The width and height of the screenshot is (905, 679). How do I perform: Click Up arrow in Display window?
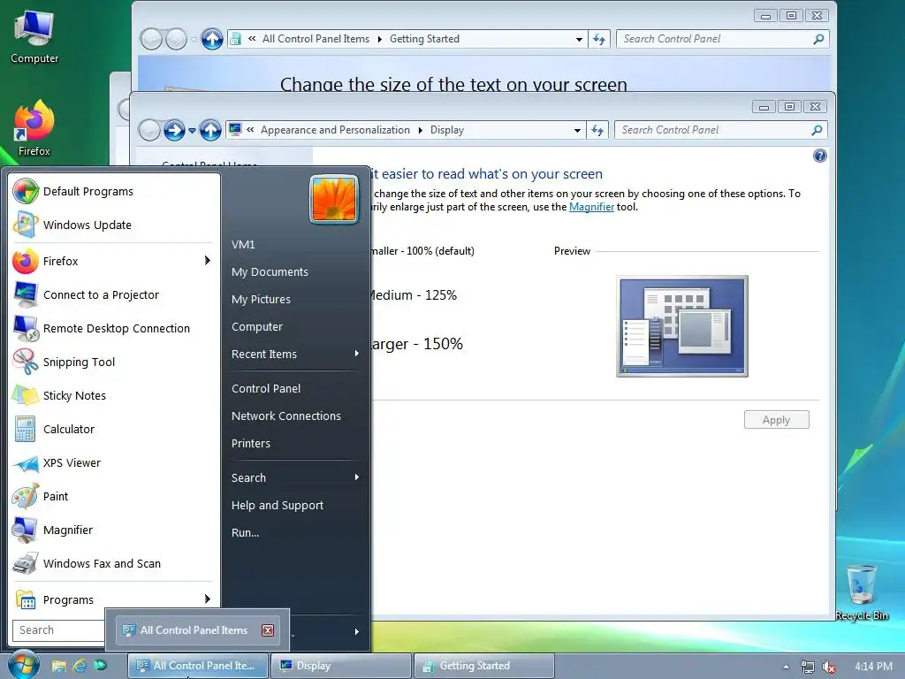210,131
